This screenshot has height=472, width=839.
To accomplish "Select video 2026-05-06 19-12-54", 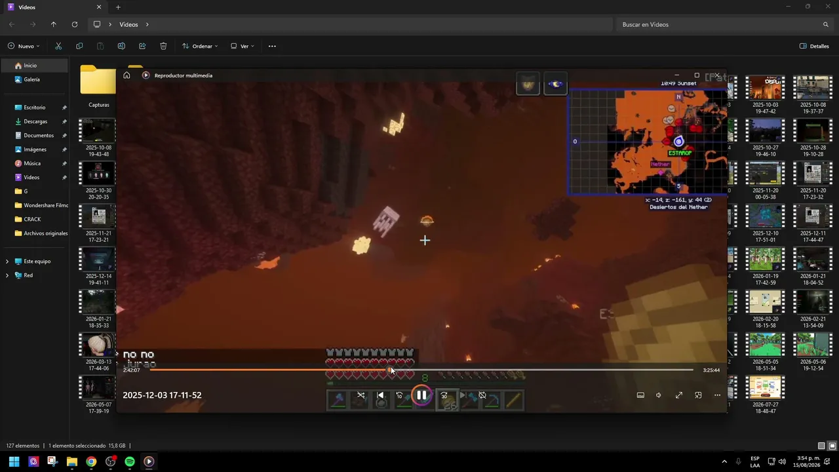I will click(x=813, y=353).
